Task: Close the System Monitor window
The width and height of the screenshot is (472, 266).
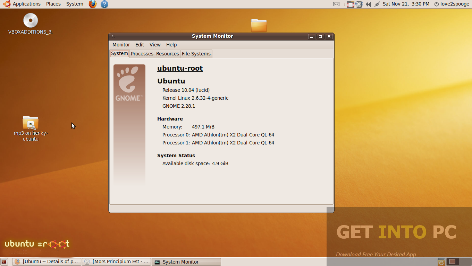Action: [329, 36]
